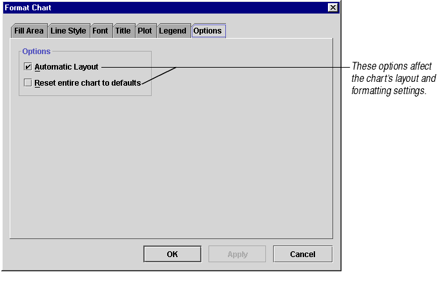Switch to the Fill Area tab

pyautogui.click(x=29, y=31)
